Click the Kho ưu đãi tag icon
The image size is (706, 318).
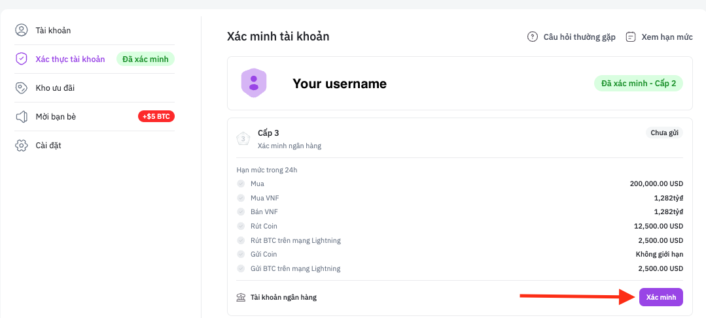(x=22, y=87)
